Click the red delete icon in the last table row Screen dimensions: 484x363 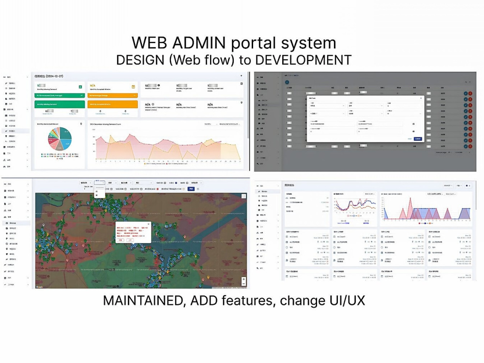tap(470, 146)
